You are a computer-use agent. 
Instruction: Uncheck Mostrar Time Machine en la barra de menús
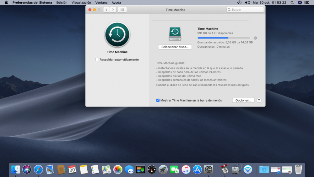coord(158,100)
